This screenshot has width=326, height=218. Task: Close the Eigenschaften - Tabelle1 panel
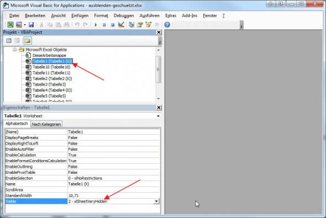pyautogui.click(x=159, y=108)
